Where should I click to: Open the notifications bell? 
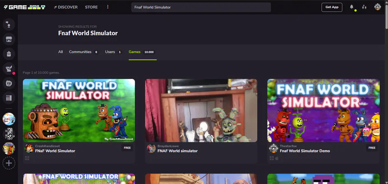coord(352,7)
